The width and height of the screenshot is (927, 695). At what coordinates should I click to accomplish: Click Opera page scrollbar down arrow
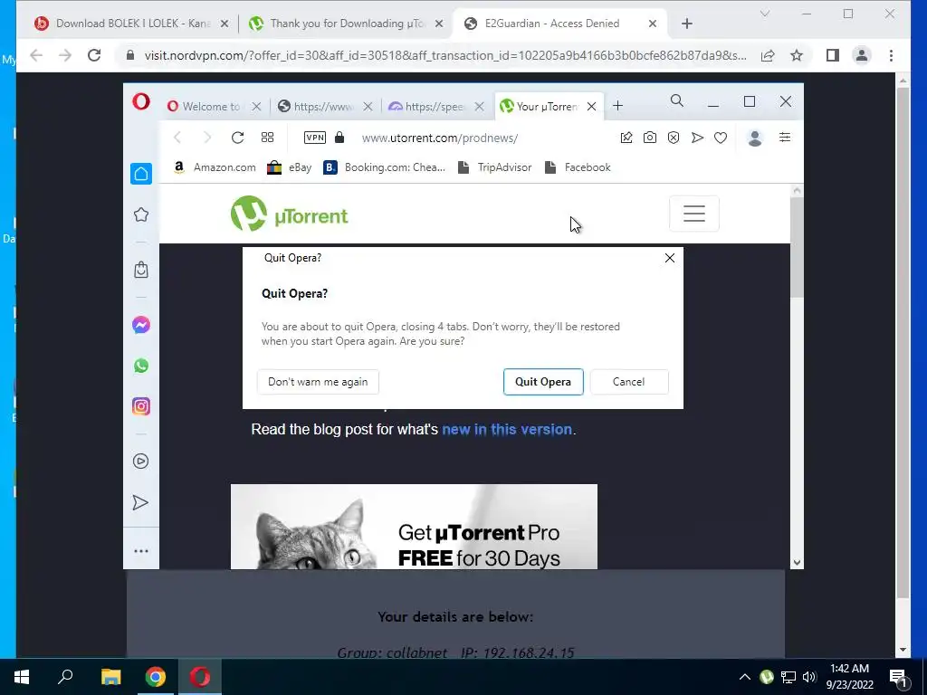pos(797,562)
